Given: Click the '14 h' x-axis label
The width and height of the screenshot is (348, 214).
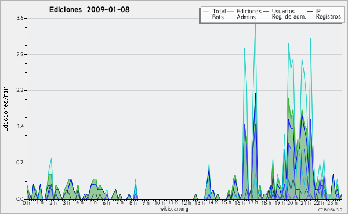Looking at the screenshot, I should [x=213, y=203].
